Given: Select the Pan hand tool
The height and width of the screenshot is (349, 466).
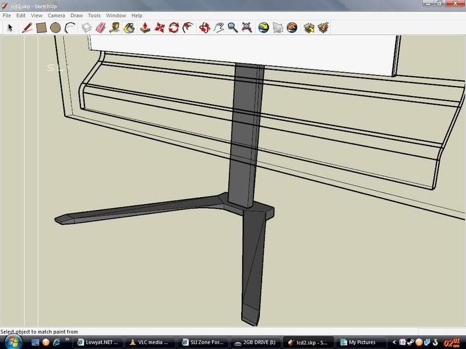Looking at the screenshot, I should pyautogui.click(x=219, y=27).
